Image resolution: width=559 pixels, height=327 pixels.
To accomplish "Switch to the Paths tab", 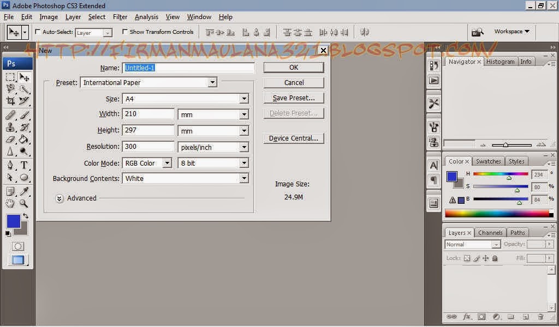I will pos(518,233).
